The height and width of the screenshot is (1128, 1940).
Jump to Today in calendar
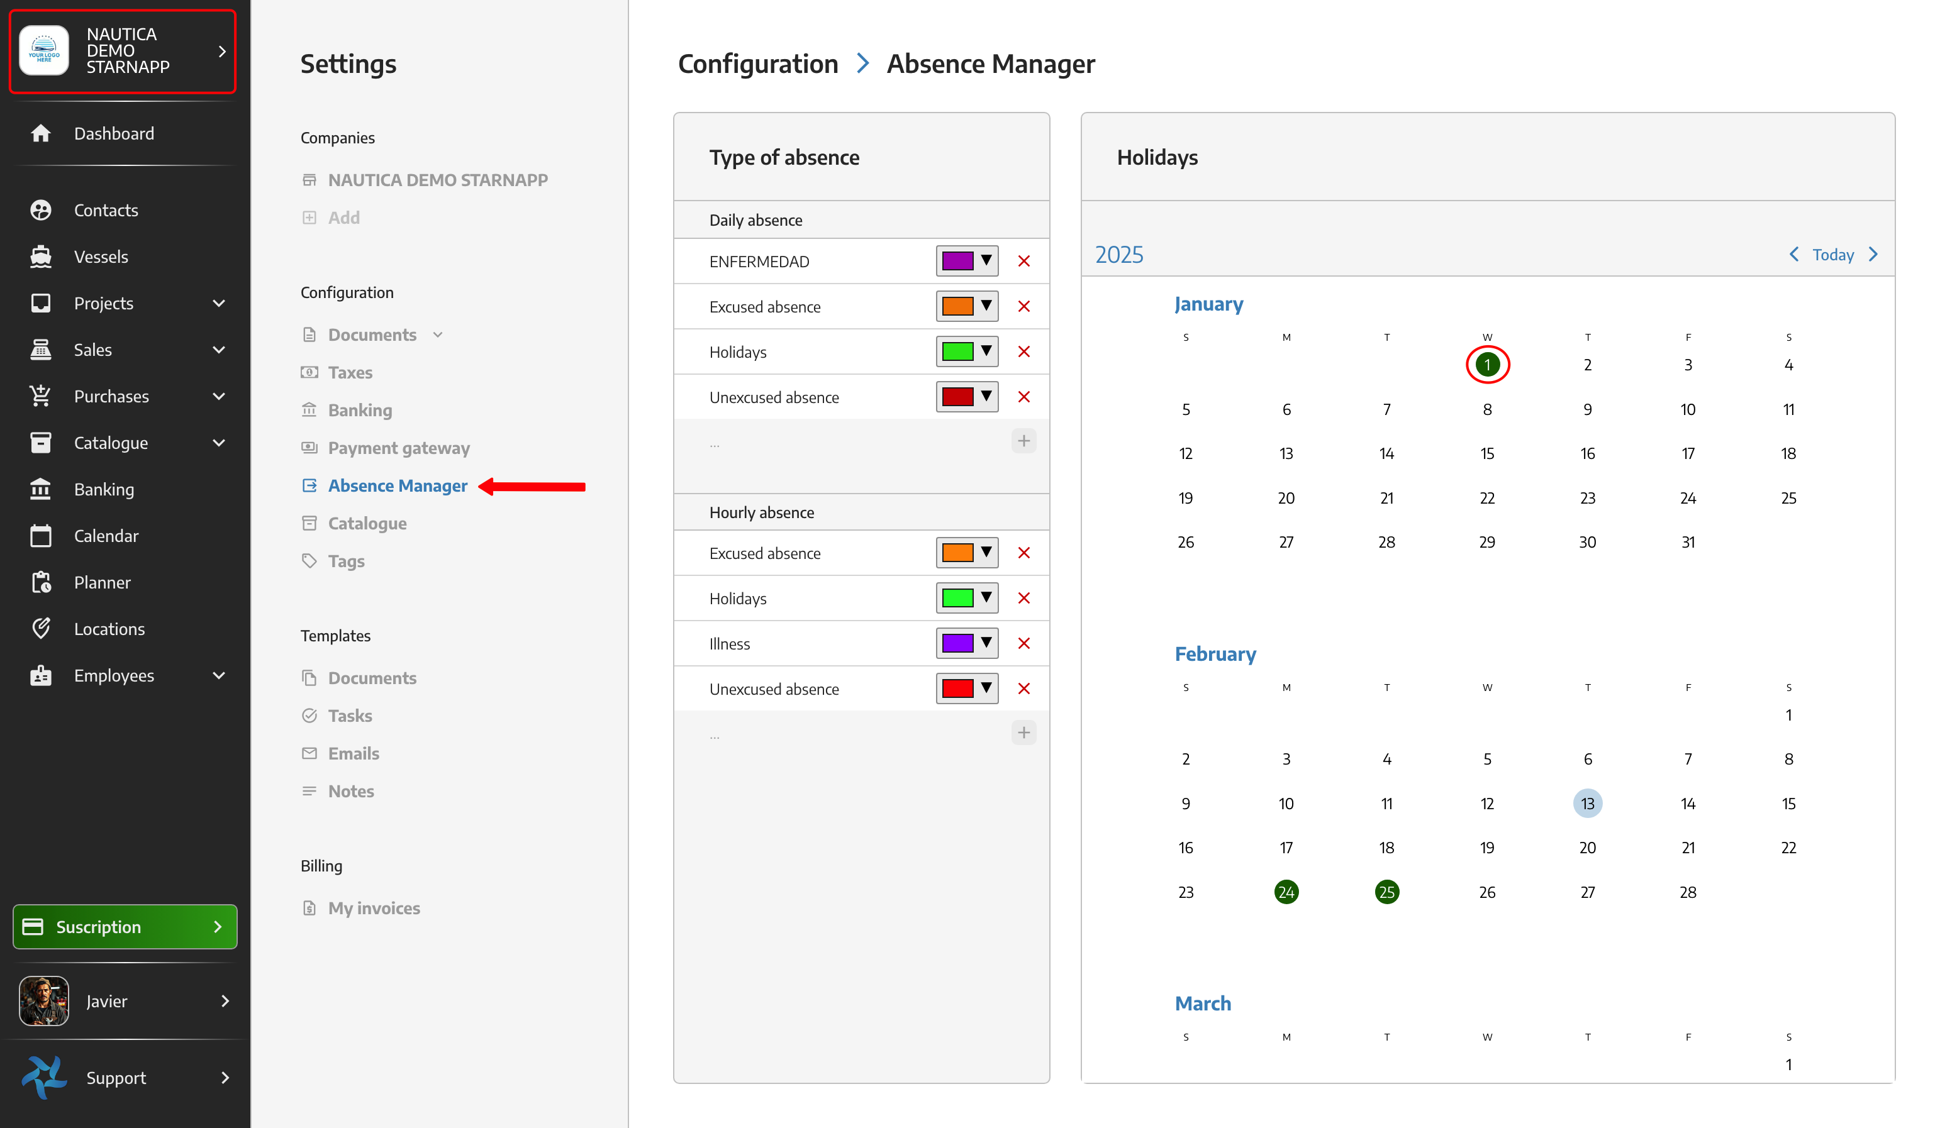[1833, 254]
